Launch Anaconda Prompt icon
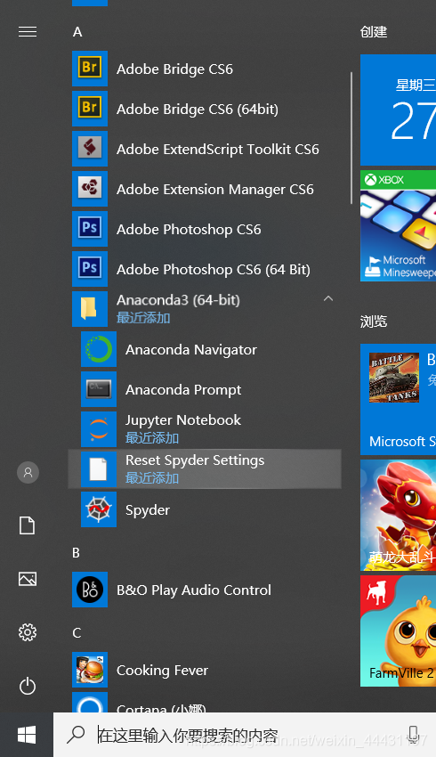This screenshot has height=757, width=436. pos(99,389)
